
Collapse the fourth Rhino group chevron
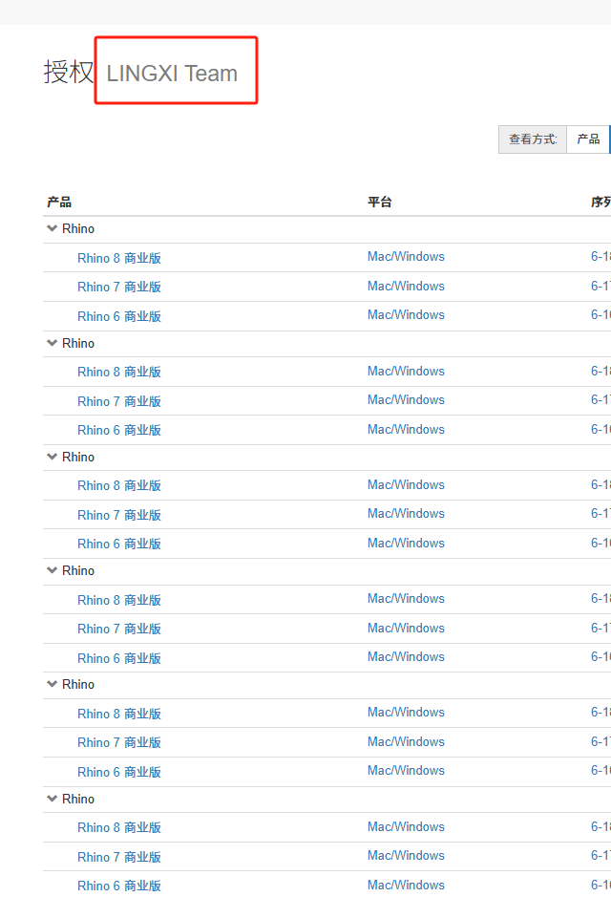coord(52,570)
